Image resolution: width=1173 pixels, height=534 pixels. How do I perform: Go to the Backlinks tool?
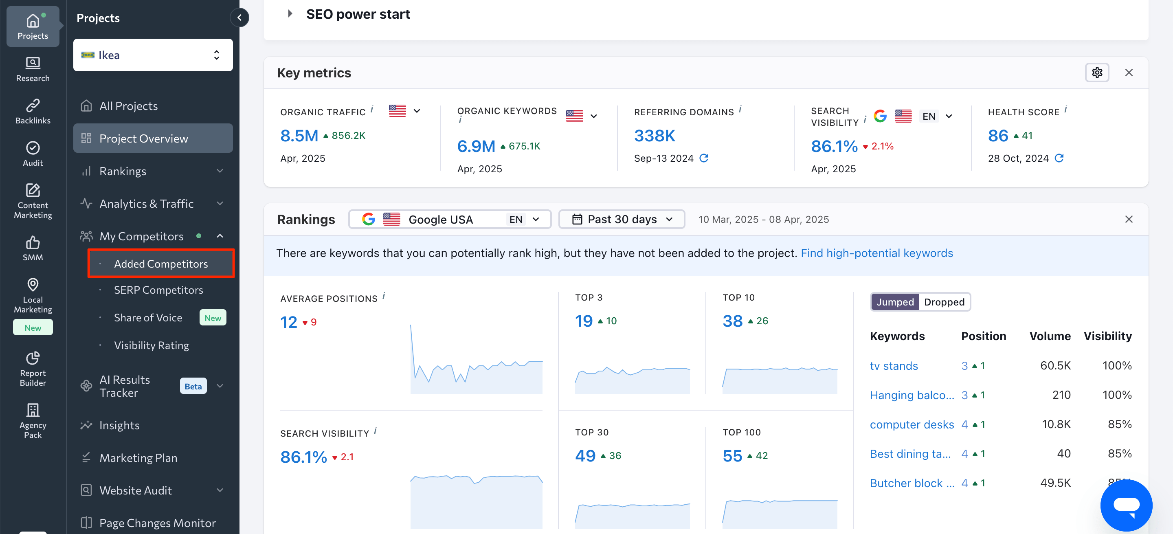(x=33, y=112)
